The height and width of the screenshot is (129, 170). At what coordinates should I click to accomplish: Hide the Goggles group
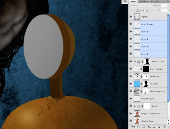click(x=131, y=106)
